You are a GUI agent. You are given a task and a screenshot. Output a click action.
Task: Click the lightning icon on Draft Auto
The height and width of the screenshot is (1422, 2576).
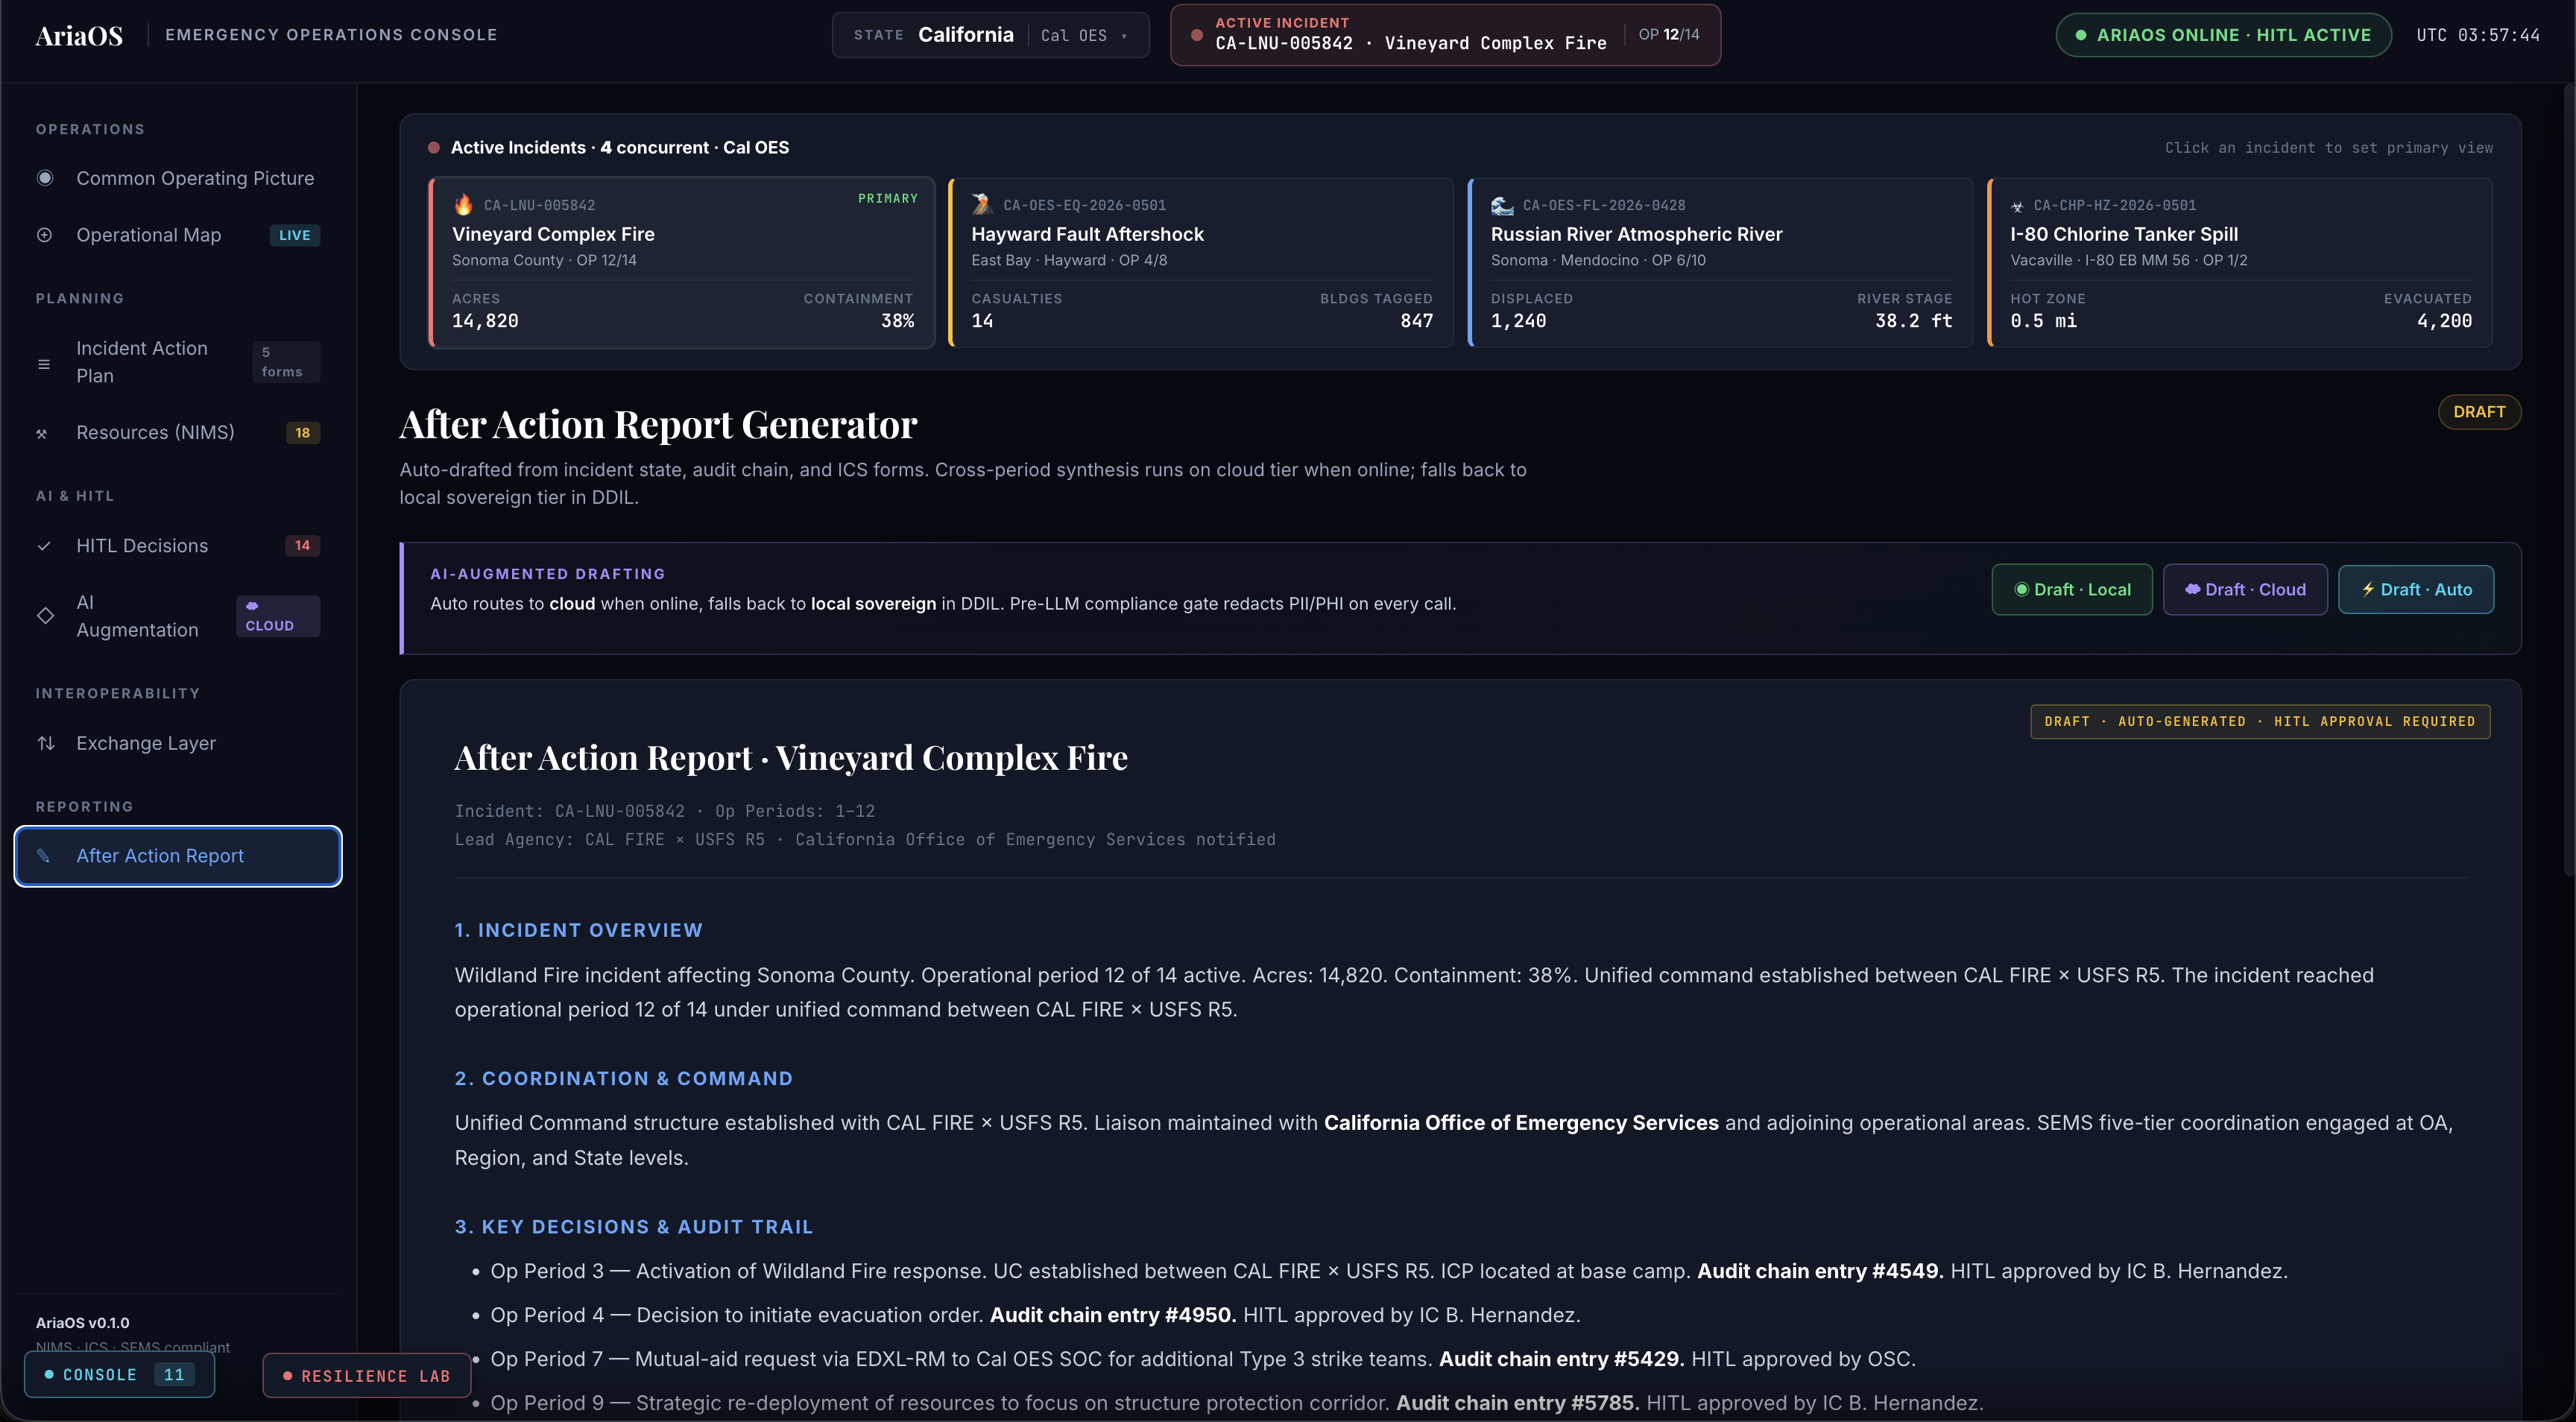pyautogui.click(x=2368, y=589)
